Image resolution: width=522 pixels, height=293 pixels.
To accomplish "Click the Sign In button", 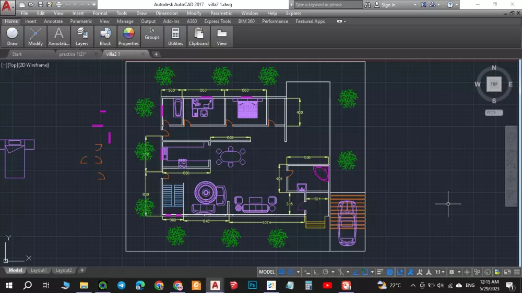I will pyautogui.click(x=388, y=5).
